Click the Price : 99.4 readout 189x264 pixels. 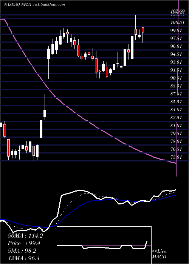[24, 243]
